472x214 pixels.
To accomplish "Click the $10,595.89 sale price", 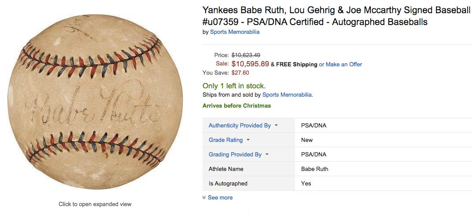I will point(250,64).
